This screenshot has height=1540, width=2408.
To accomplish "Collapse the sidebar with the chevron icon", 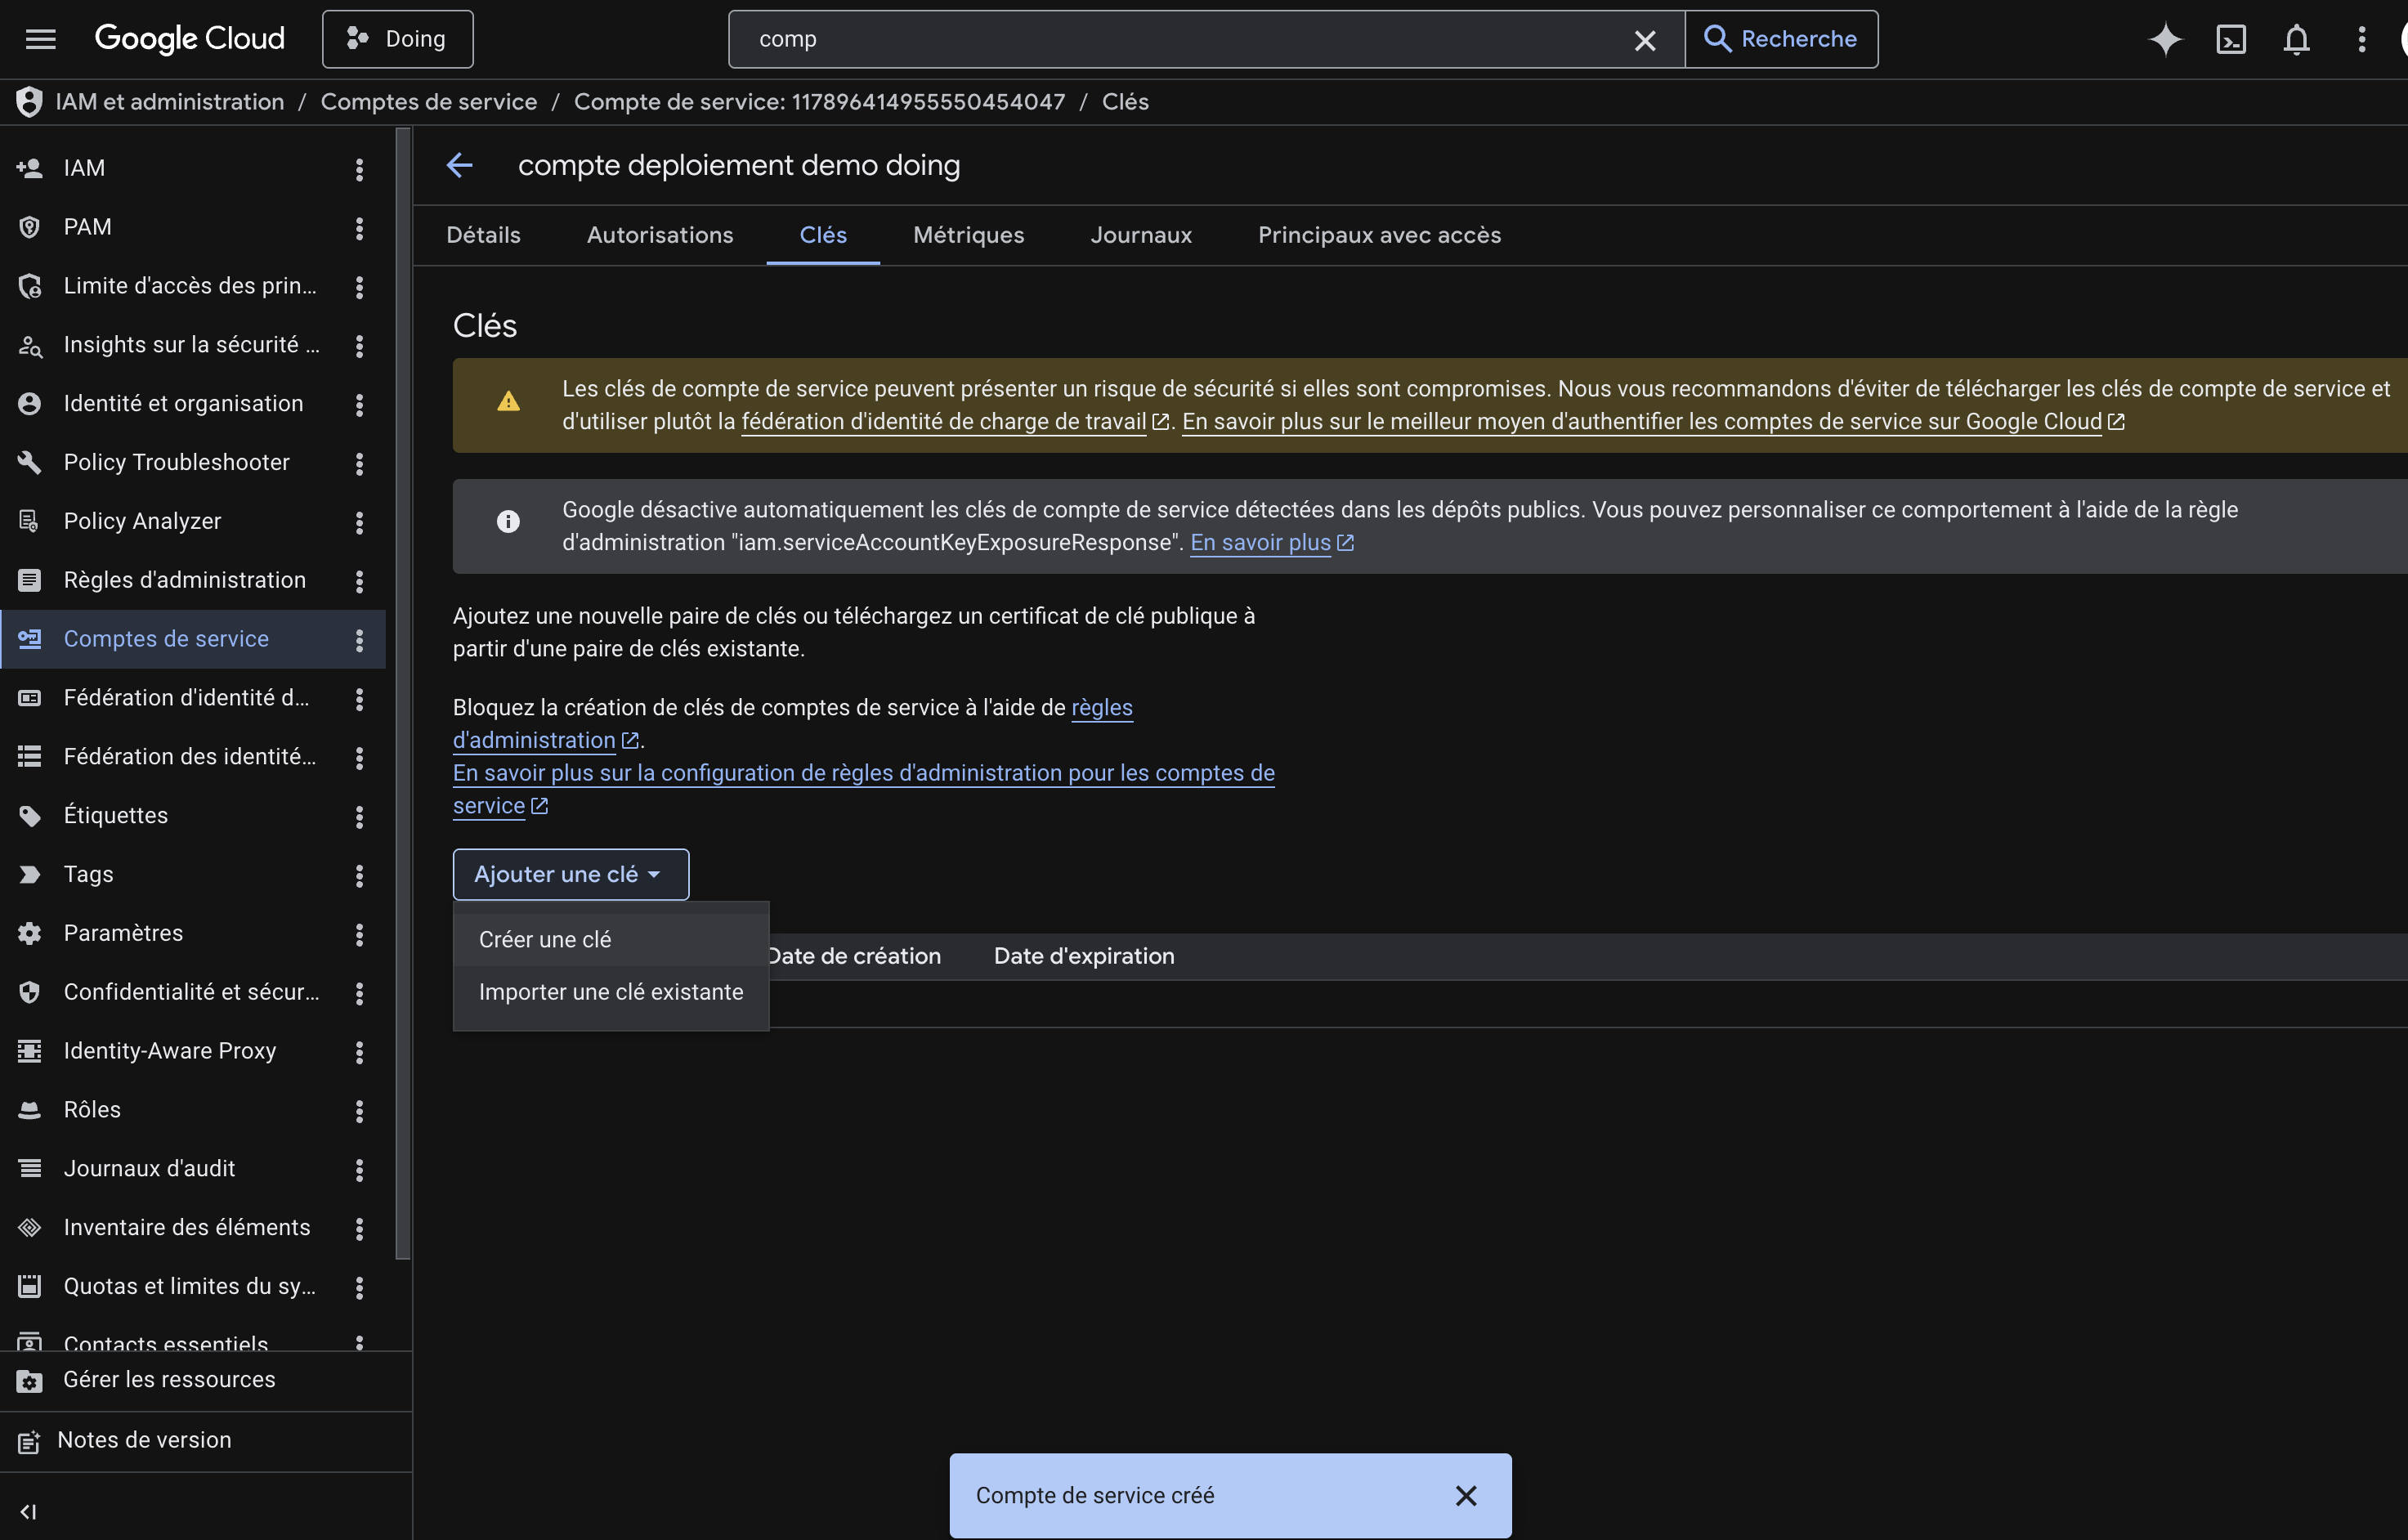I will coord(29,1512).
